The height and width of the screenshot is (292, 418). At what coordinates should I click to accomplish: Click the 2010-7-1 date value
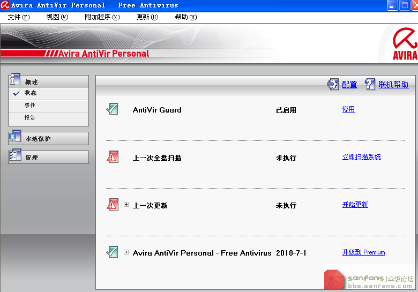(291, 253)
